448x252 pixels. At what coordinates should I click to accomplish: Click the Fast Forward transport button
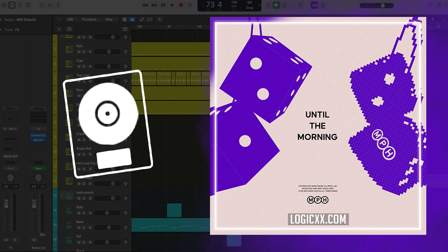pyautogui.click(x=154, y=5)
